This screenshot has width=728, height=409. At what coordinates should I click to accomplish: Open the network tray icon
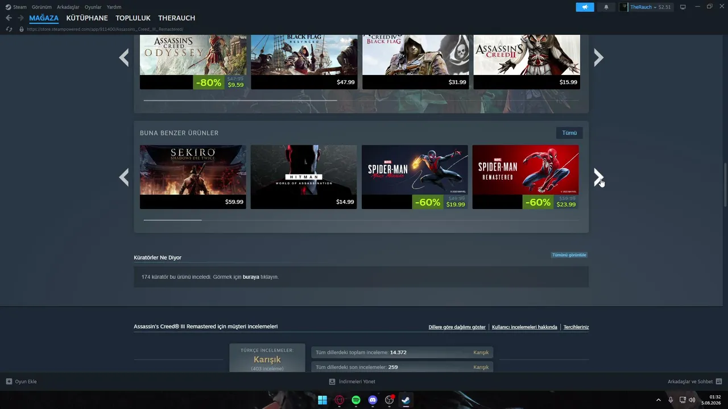(x=682, y=400)
